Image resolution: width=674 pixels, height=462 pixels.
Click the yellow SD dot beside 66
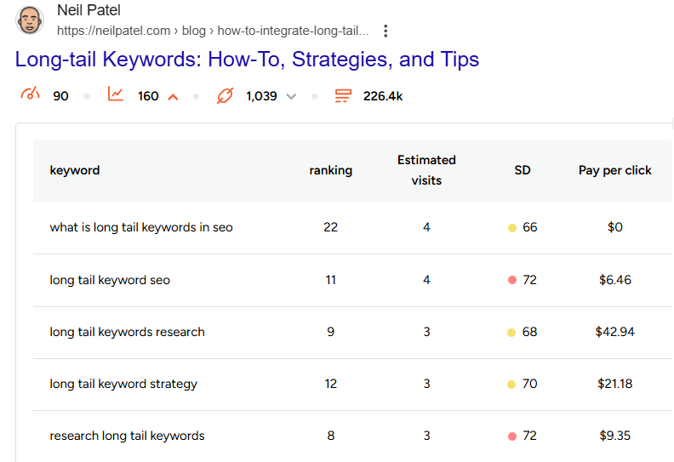pos(512,228)
